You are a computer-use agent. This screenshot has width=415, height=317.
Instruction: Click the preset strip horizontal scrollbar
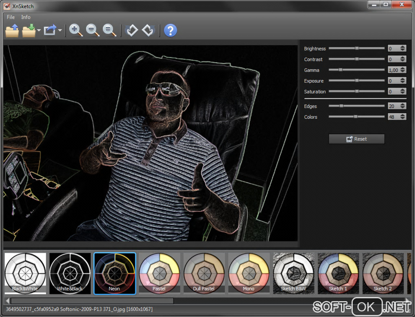click(92, 301)
